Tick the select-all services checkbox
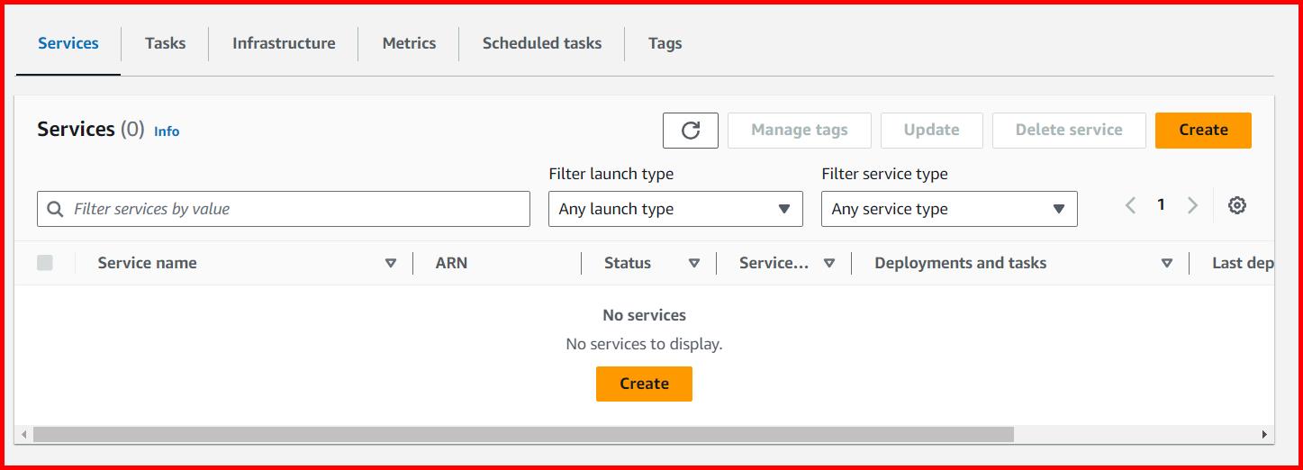 click(45, 263)
